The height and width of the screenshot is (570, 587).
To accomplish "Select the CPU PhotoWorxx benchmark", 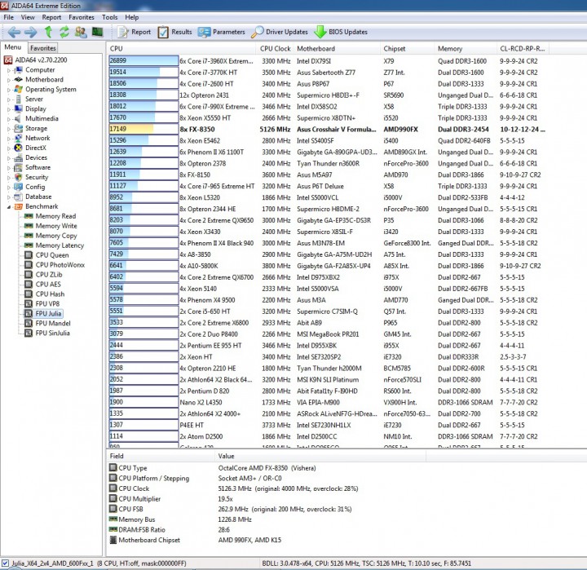I will coord(60,265).
